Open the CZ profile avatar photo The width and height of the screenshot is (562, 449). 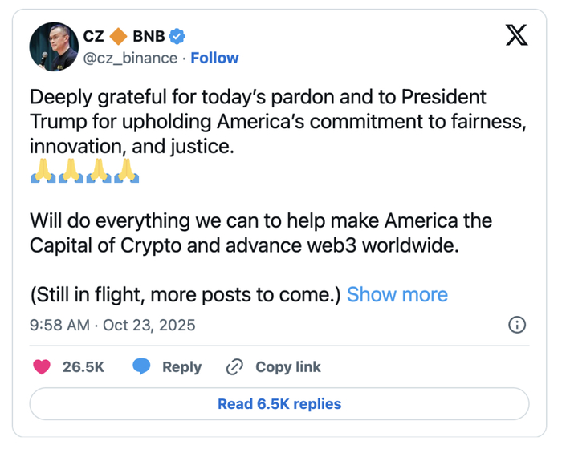[x=54, y=47]
